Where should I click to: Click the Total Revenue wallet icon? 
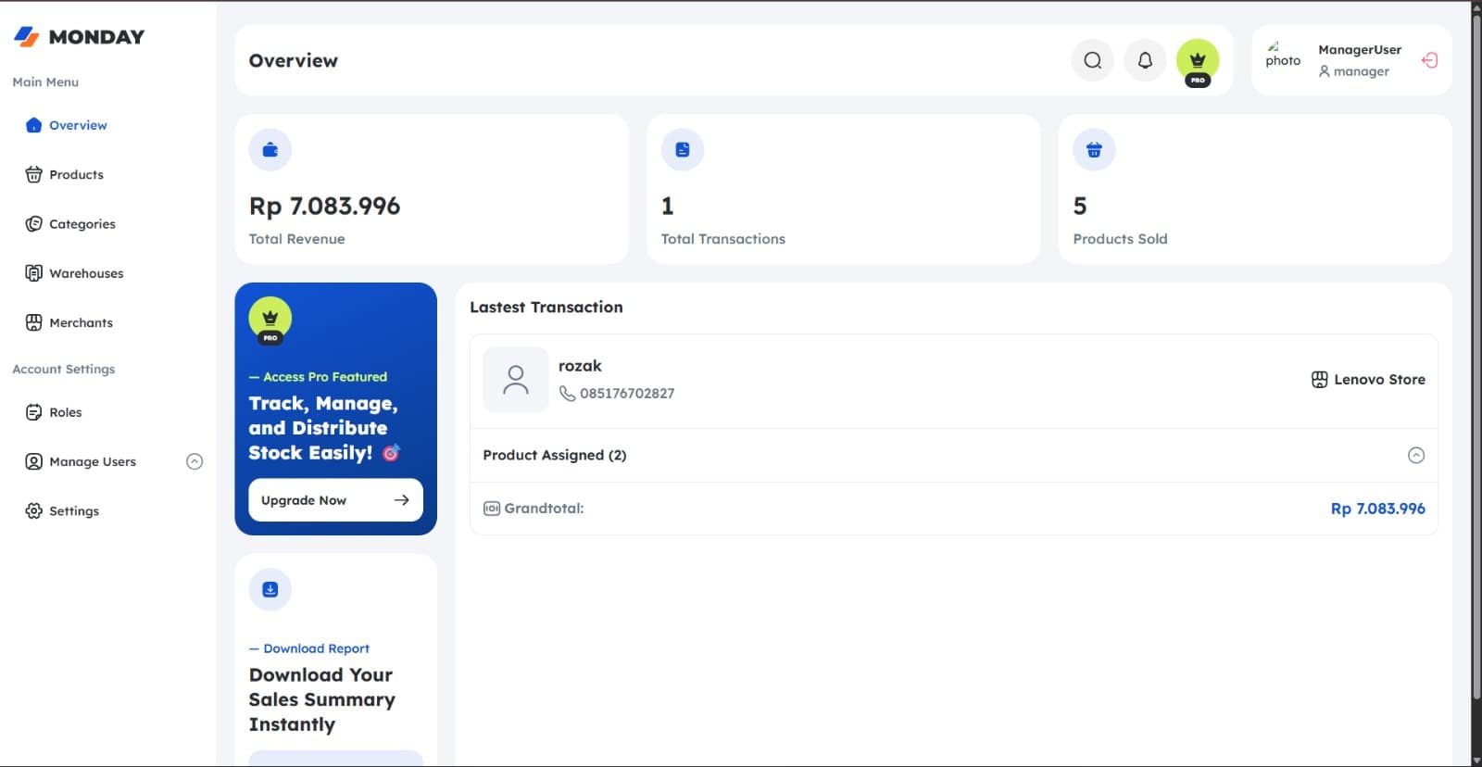[270, 150]
